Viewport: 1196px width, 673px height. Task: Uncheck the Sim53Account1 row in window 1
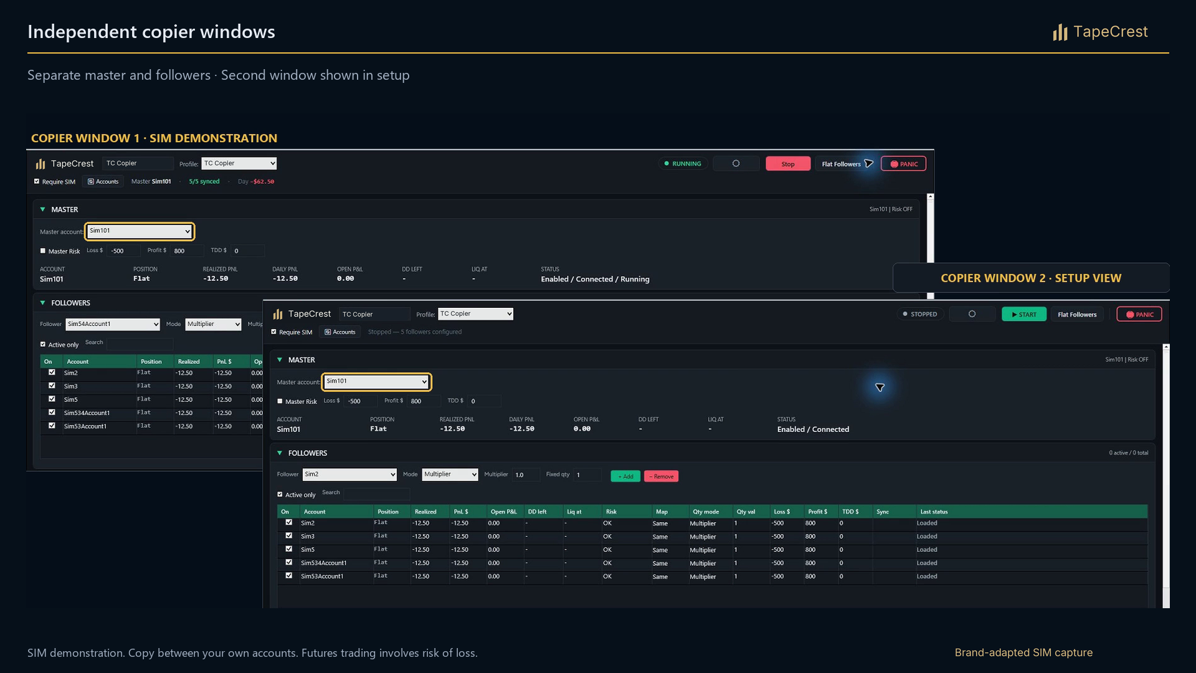[x=52, y=426]
